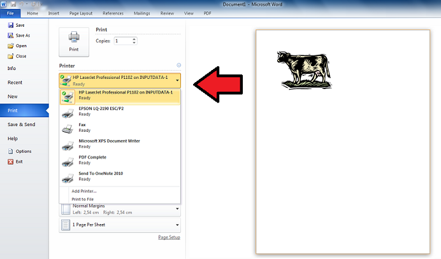
Task: Open the Recent documents section
Action: 15,82
